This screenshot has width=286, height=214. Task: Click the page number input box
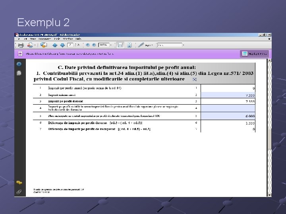(x=70, y=45)
